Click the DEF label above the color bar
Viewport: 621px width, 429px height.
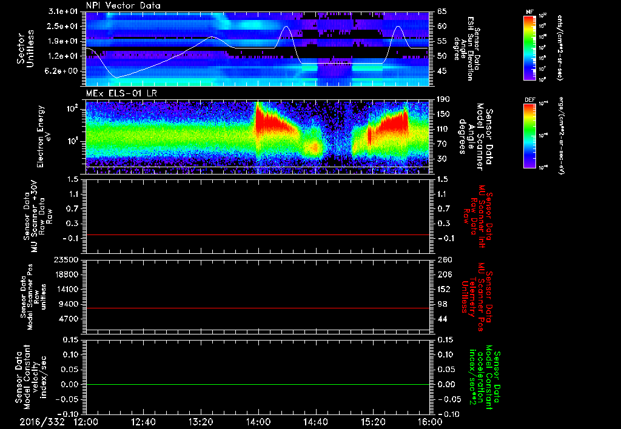529,100
